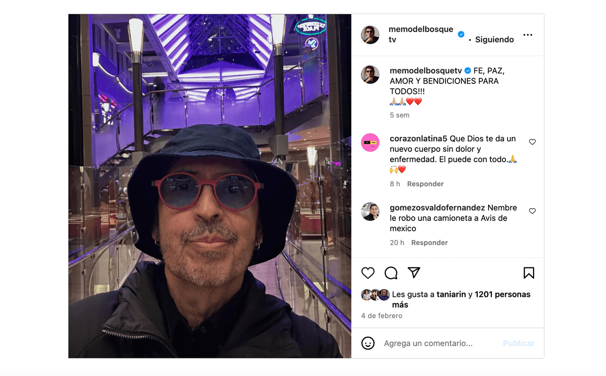The height and width of the screenshot is (376, 606).
Task: Click the header profile picture of memodelbosquetv
Action: pyautogui.click(x=370, y=35)
